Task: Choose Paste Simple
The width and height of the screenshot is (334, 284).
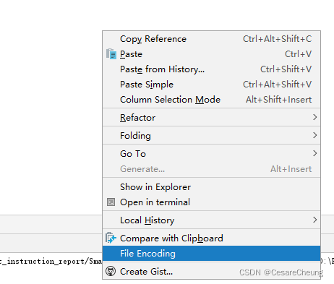Action: (211, 85)
